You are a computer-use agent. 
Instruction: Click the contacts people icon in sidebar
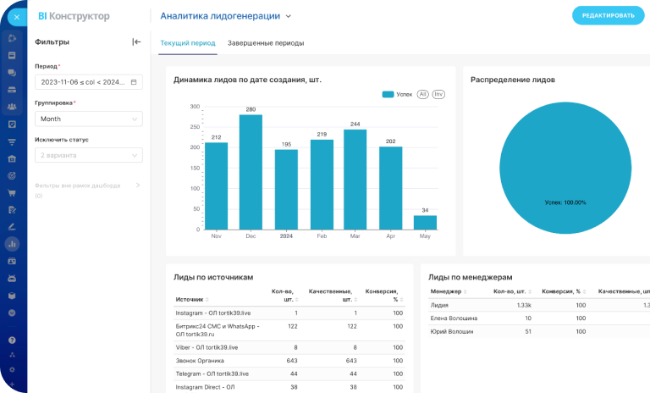(x=12, y=107)
